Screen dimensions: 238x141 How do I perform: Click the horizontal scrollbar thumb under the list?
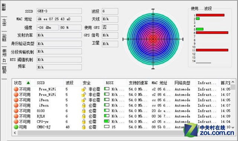coord(101,133)
